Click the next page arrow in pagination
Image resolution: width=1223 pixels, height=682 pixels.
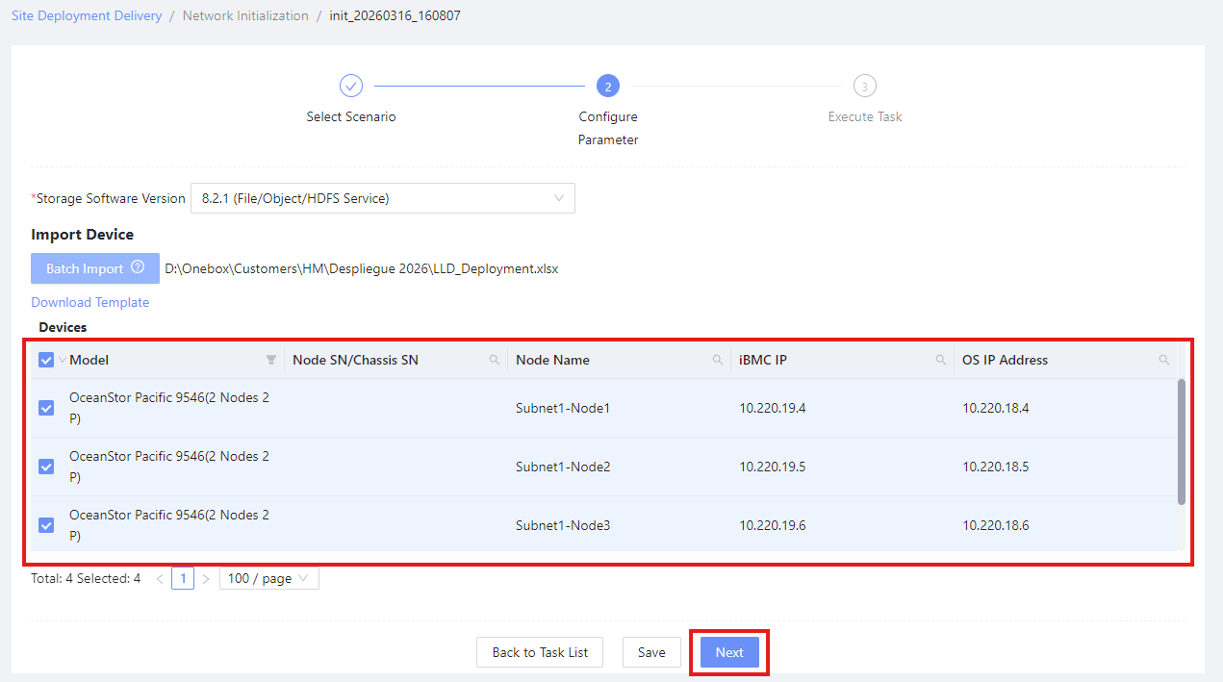tap(205, 579)
